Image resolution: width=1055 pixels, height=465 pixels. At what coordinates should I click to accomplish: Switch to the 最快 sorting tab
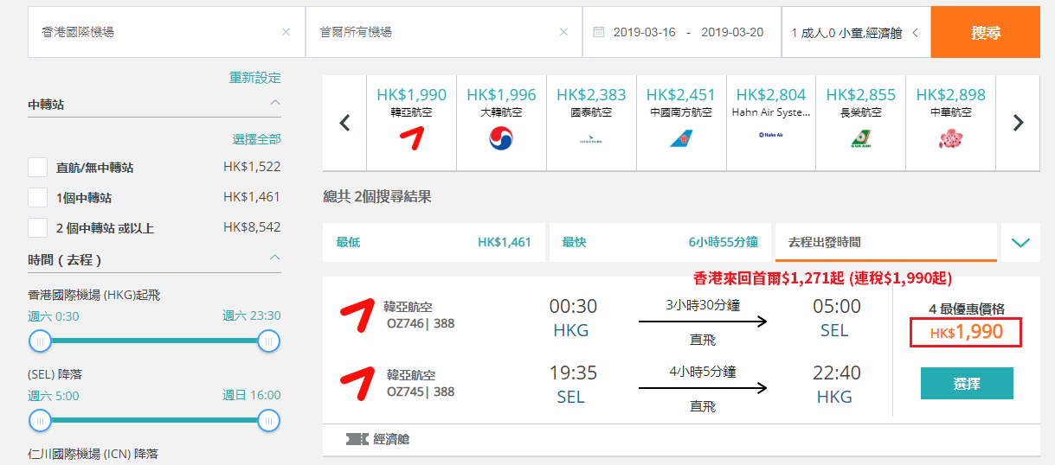pos(662,243)
